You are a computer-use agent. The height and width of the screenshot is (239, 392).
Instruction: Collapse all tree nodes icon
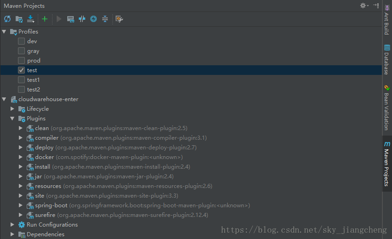(x=105, y=19)
